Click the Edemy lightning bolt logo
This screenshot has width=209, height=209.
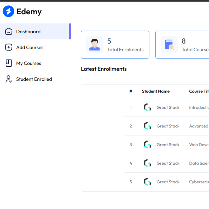tap(8, 11)
